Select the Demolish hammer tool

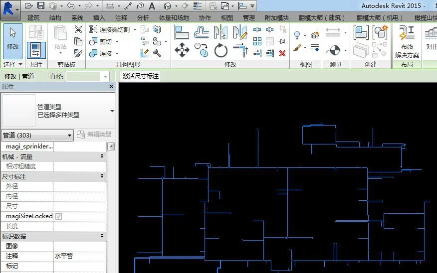[x=157, y=53]
